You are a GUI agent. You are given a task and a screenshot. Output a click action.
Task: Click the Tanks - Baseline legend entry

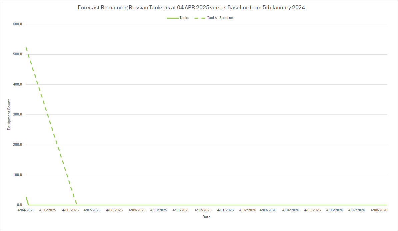(220, 18)
